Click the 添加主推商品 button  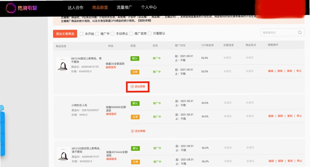[x=65, y=34]
